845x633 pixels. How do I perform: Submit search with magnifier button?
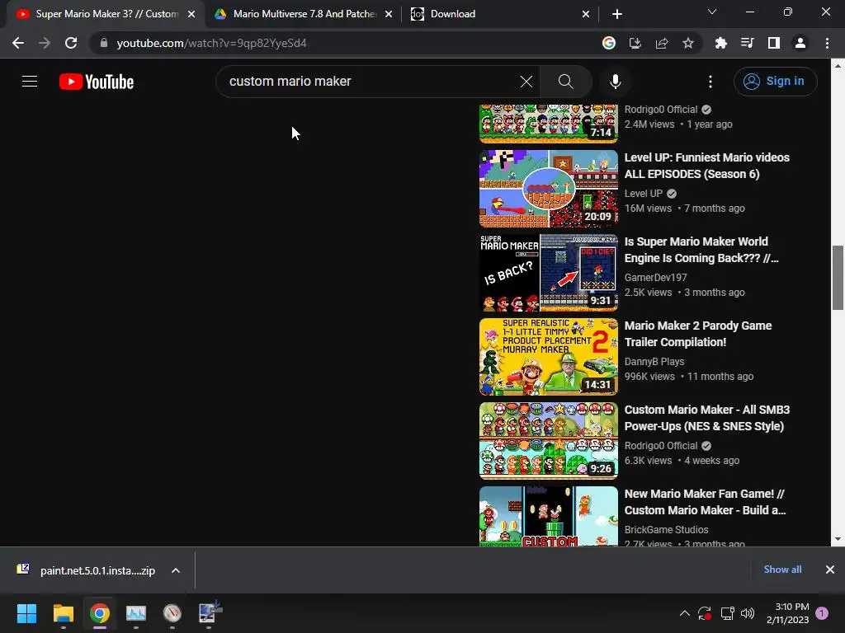(x=565, y=82)
